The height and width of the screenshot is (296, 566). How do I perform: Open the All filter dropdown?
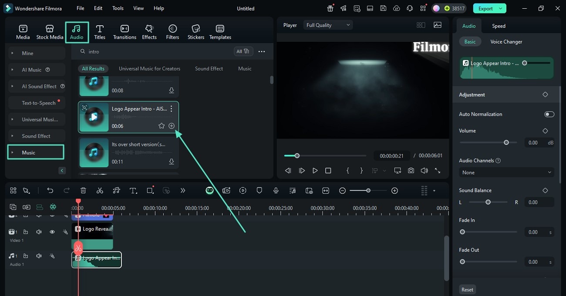(243, 51)
